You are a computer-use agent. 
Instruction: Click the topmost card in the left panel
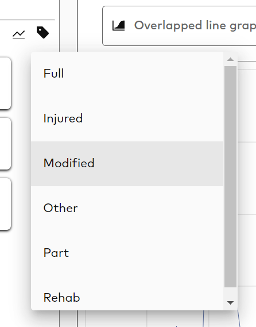point(5,83)
